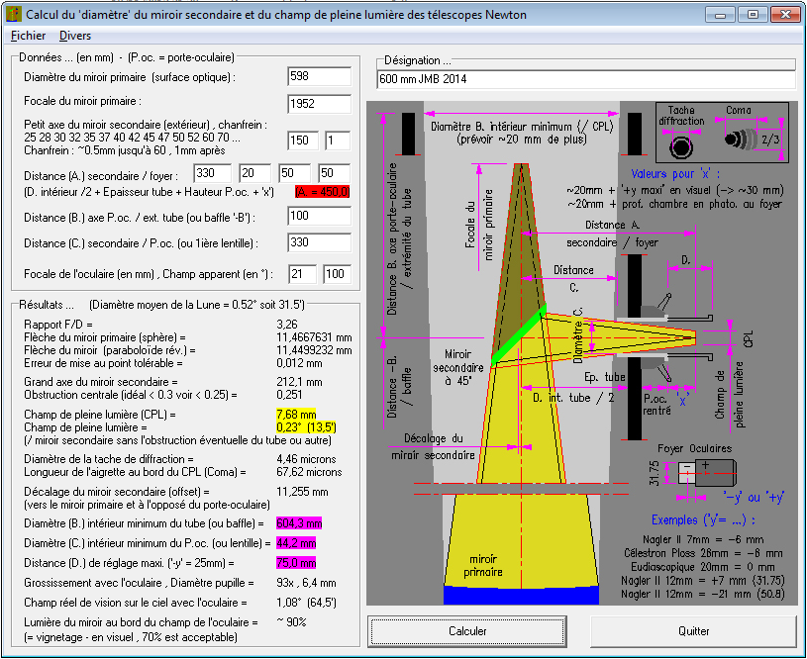
Task: Minimize the Newton calculator window
Action: pyautogui.click(x=720, y=15)
